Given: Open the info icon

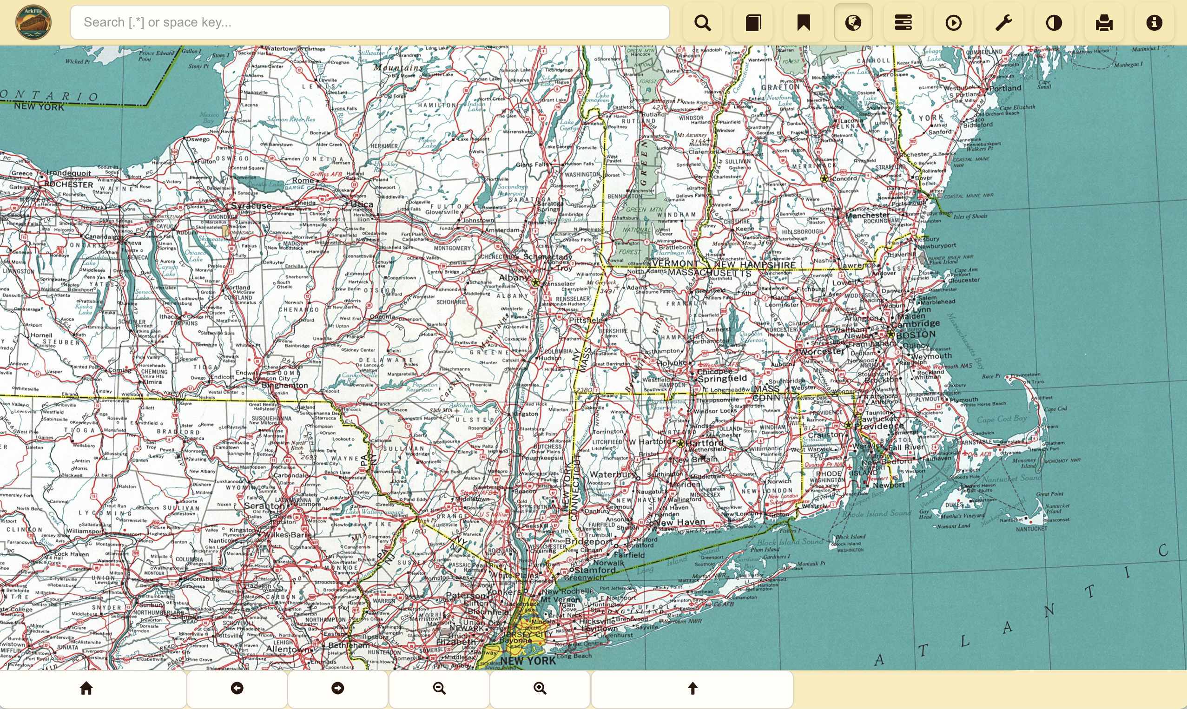Looking at the screenshot, I should (x=1154, y=22).
